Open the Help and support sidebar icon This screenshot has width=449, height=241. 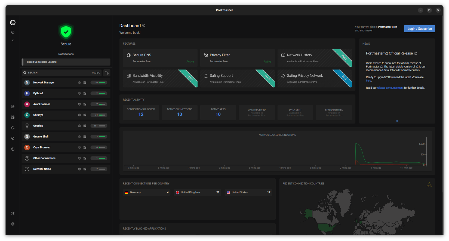coord(13,149)
